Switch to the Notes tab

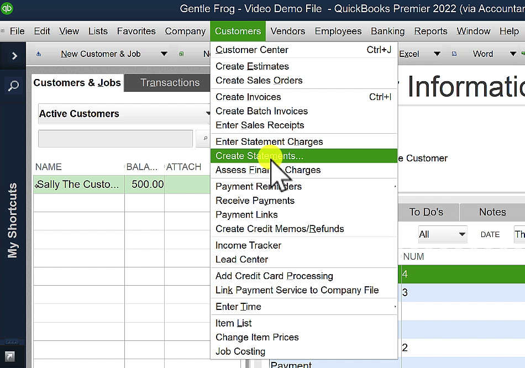coord(492,212)
